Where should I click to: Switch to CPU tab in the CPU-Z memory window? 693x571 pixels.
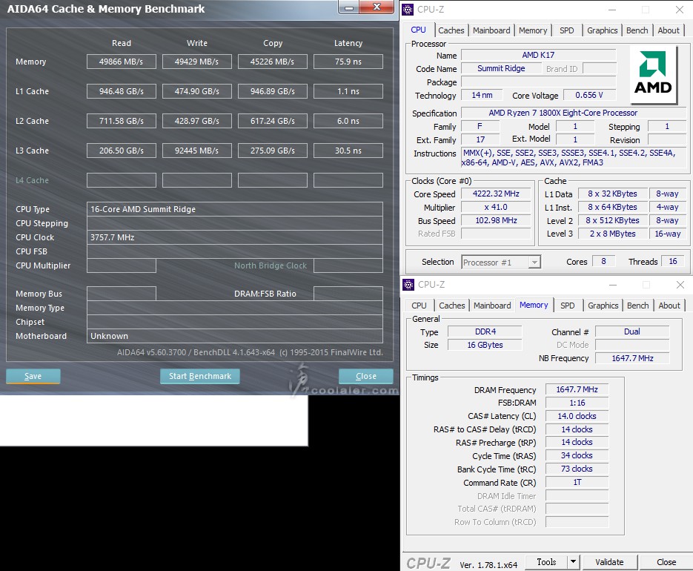tap(419, 306)
